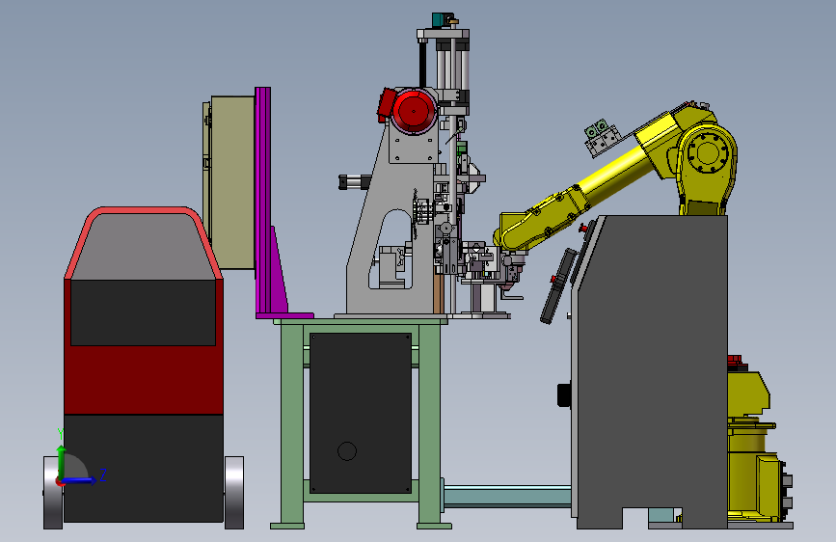Screen dimensions: 836x542
Task: Select the right wheel of the red cart
Action: pyautogui.click(x=234, y=493)
